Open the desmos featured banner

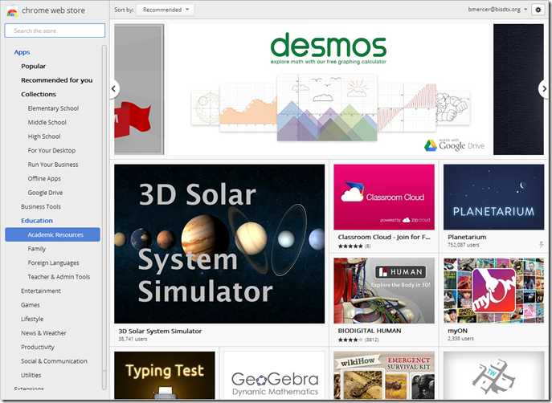(x=329, y=89)
